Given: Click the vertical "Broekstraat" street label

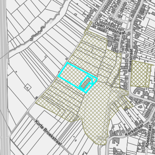Looking at the screenshot, I should [131, 60].
